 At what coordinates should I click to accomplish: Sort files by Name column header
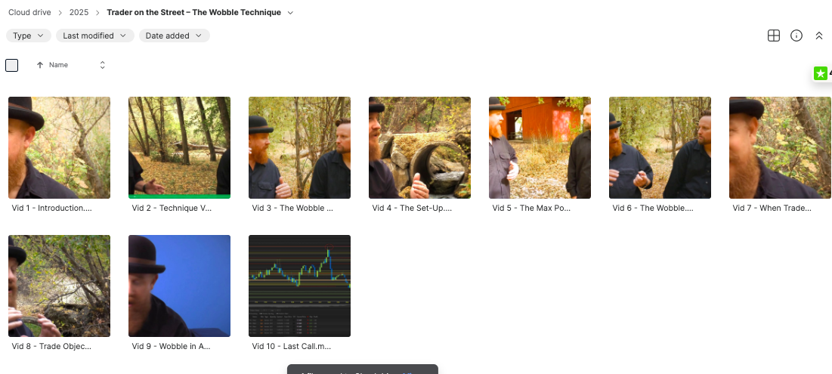[58, 65]
